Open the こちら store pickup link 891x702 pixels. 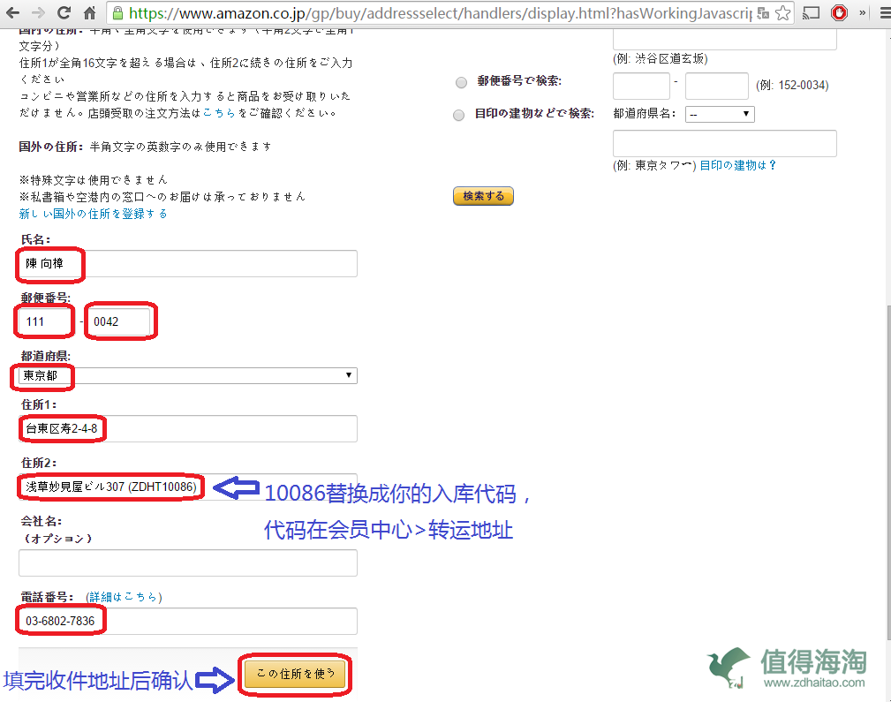click(219, 113)
